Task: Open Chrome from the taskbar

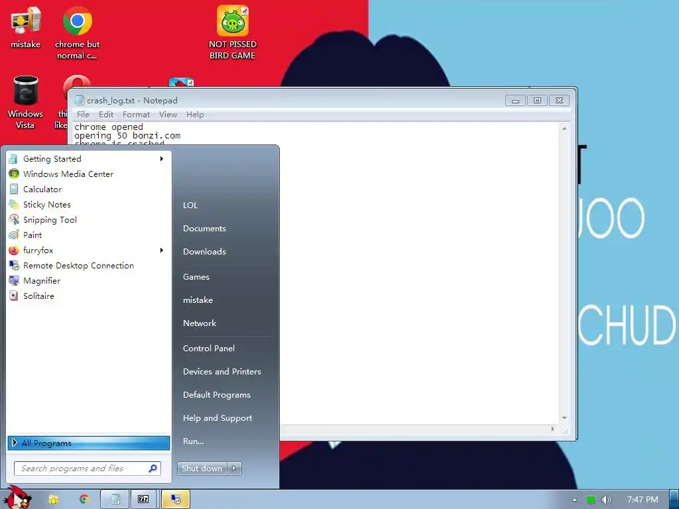Action: coord(84,500)
